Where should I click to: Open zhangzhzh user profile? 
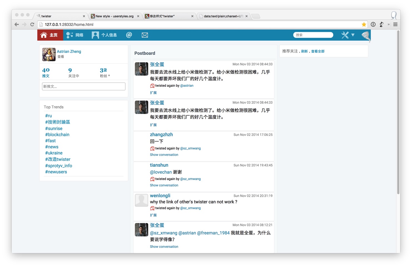pos(161,134)
